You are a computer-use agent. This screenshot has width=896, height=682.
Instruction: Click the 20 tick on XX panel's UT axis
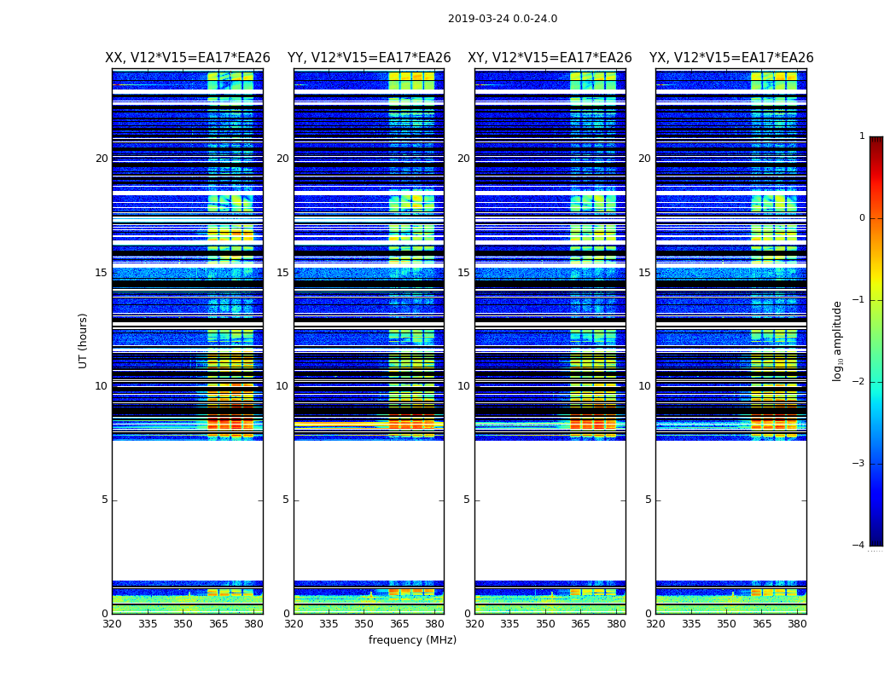click(102, 159)
